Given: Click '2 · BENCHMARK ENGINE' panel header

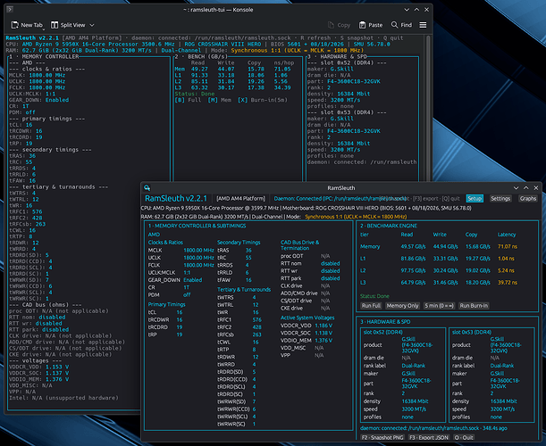Looking at the screenshot, I should pyautogui.click(x=389, y=226).
